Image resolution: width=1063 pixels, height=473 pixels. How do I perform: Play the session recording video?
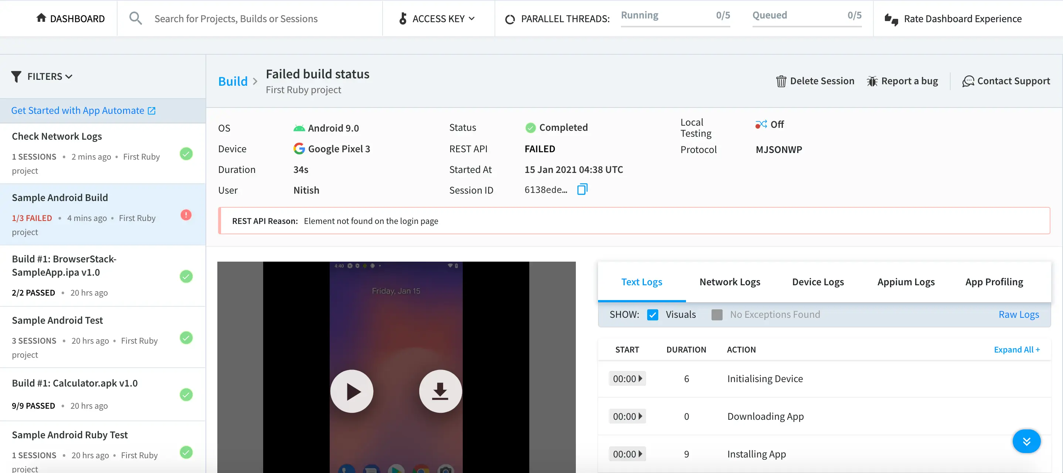point(352,391)
